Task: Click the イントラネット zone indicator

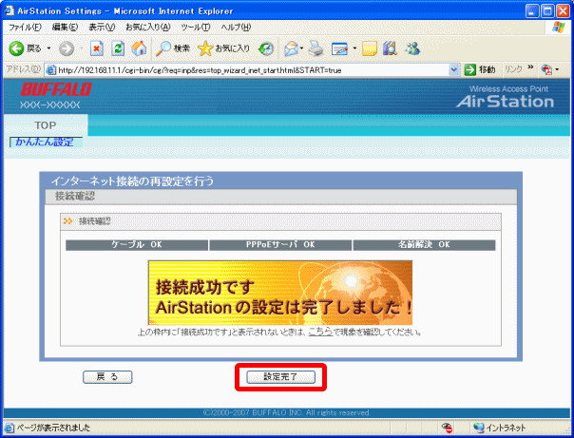Action: (x=500, y=428)
